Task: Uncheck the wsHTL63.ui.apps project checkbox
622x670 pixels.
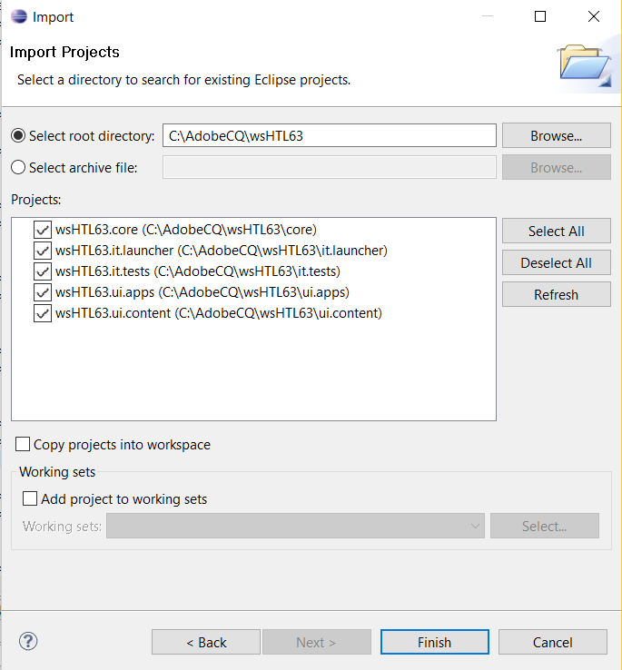Action: pyautogui.click(x=43, y=292)
